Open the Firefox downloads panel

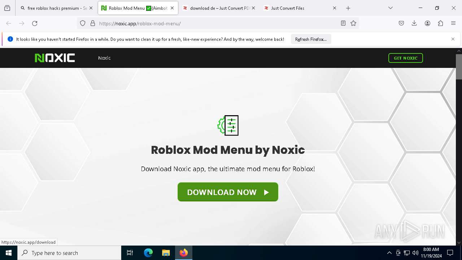414,23
